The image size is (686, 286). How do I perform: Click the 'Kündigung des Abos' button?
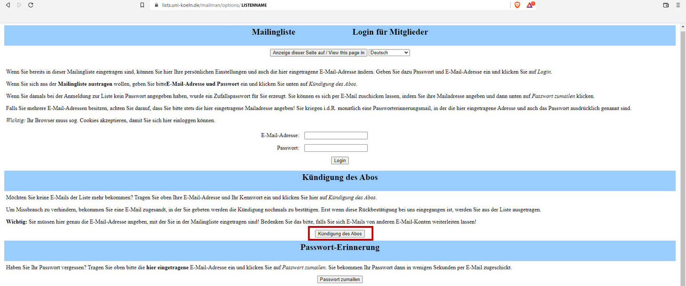coord(340,234)
